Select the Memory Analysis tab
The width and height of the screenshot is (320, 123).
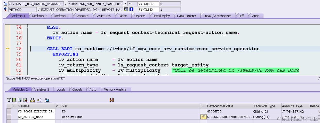pyautogui.click(x=115, y=89)
